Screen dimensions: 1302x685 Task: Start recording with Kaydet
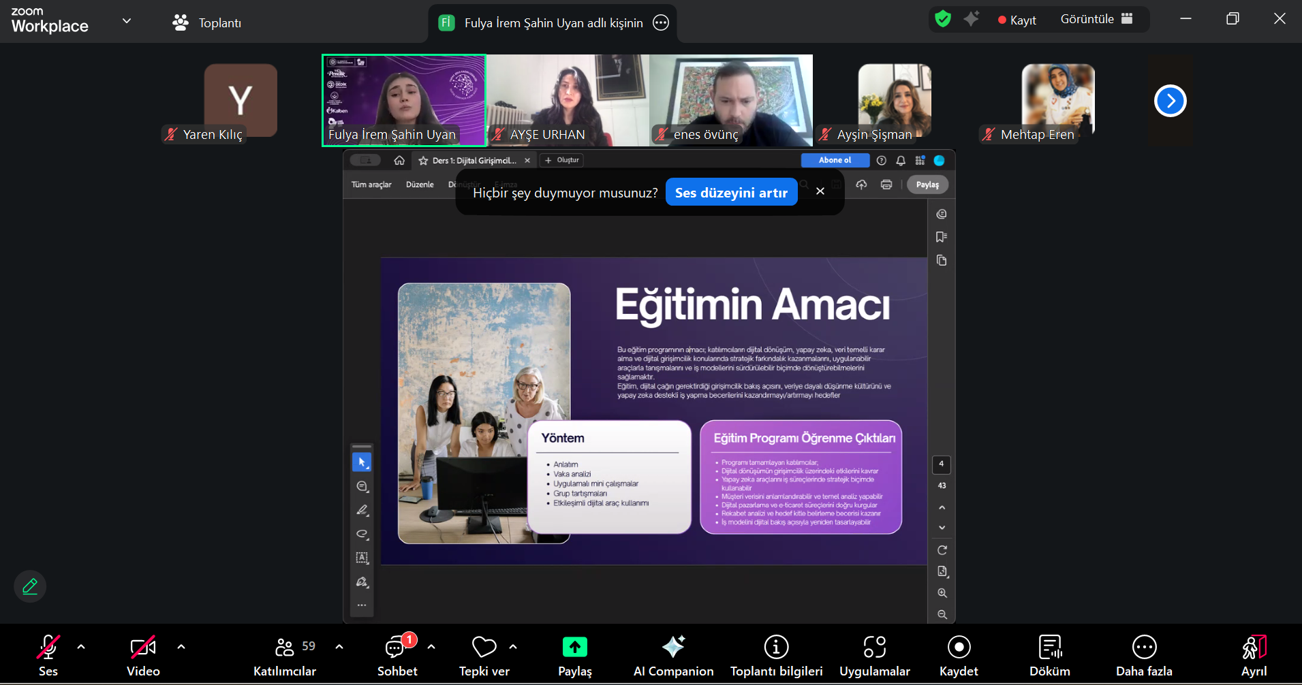tap(959, 656)
